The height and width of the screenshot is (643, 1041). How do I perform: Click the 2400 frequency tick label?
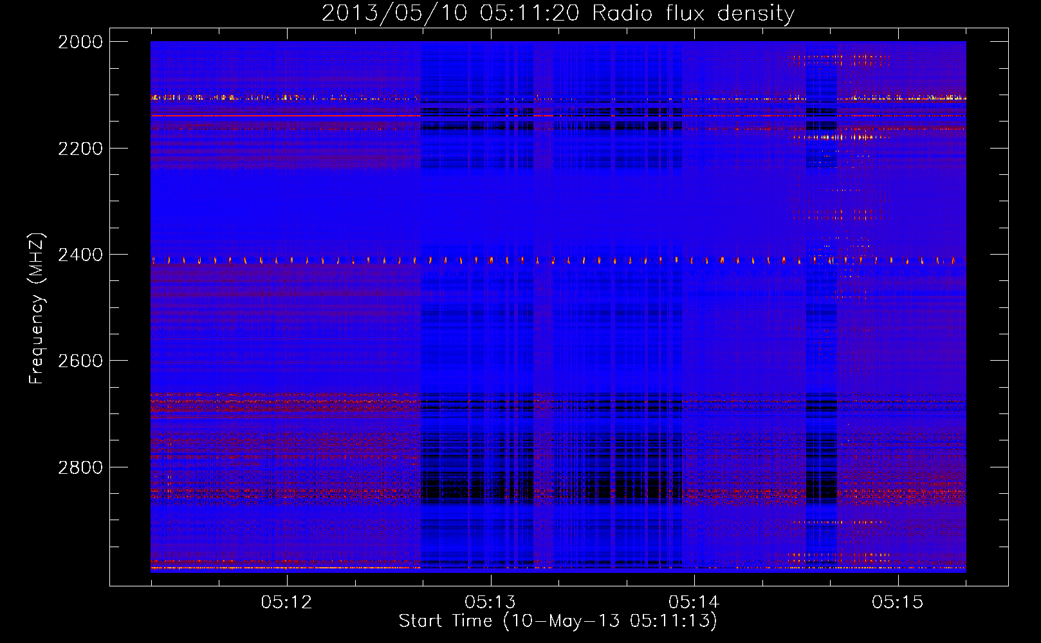(x=80, y=255)
